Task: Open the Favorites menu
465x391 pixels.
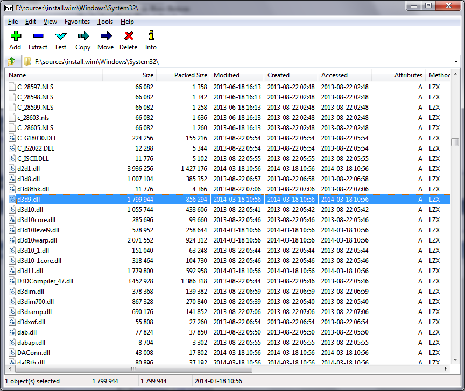Action: (x=77, y=22)
